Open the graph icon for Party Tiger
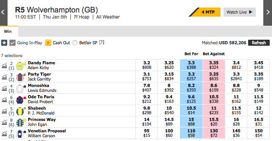The width and height of the screenshot is (272, 141). 4,77
